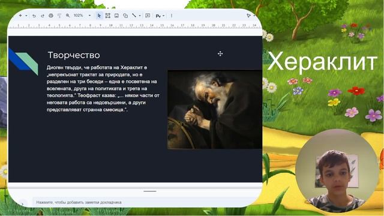Click the paragraph starting Диоген твърди
Image resolution: width=384 pixels, height=216 pixels.
click(x=103, y=88)
